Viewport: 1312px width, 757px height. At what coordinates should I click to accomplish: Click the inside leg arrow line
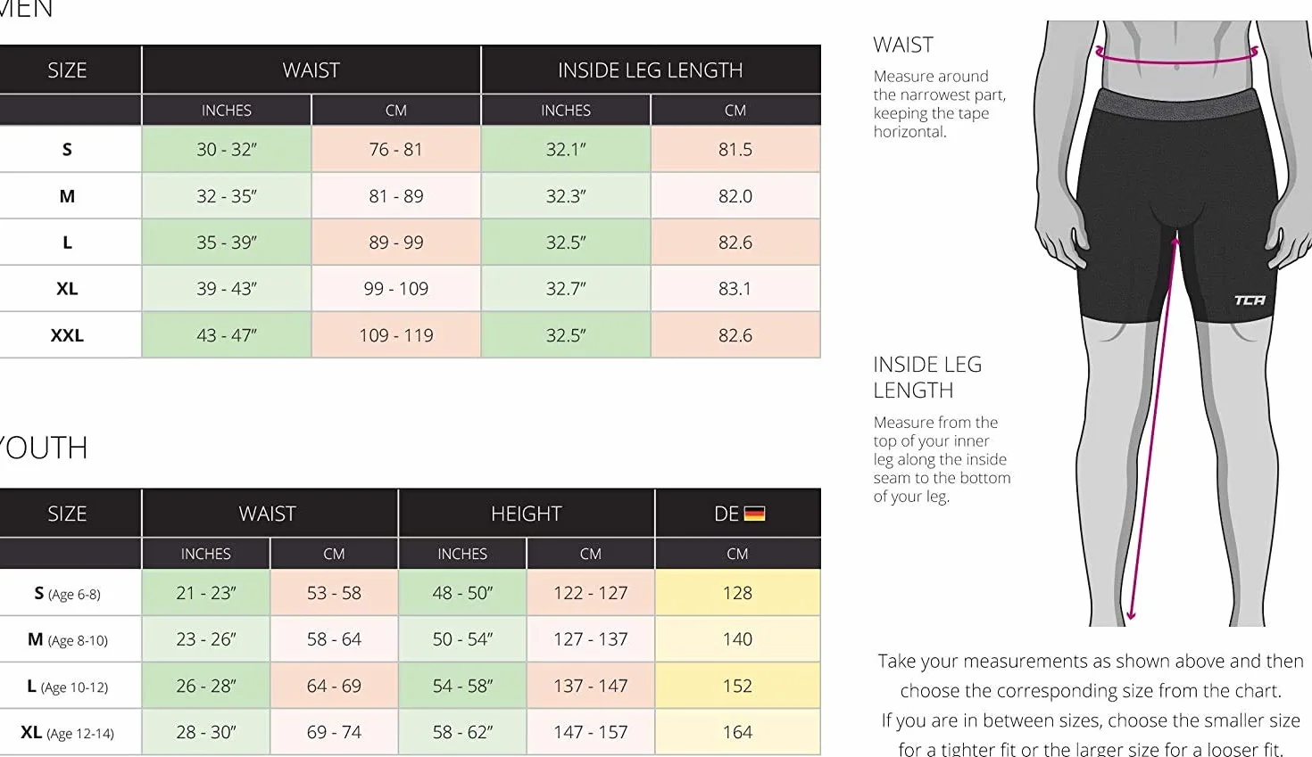pos(1153,426)
